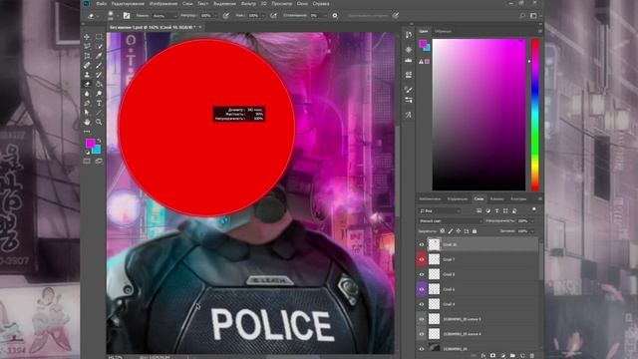This screenshot has width=638, height=359.
Task: Toggle Quick Mask mode in the toolbox
Action: (87, 162)
